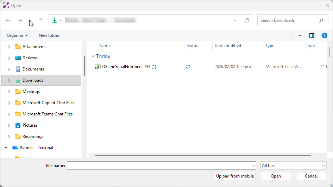Go back using the back arrow
Screen dimensions: 333x187
pos(8,20)
